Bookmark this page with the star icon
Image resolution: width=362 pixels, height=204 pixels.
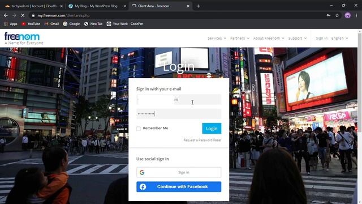337,15
